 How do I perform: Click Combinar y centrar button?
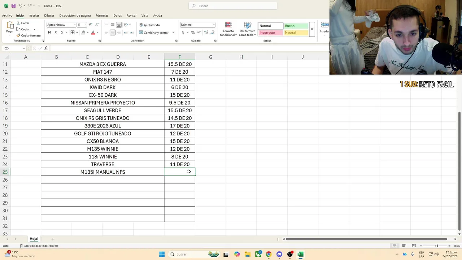coord(154,32)
